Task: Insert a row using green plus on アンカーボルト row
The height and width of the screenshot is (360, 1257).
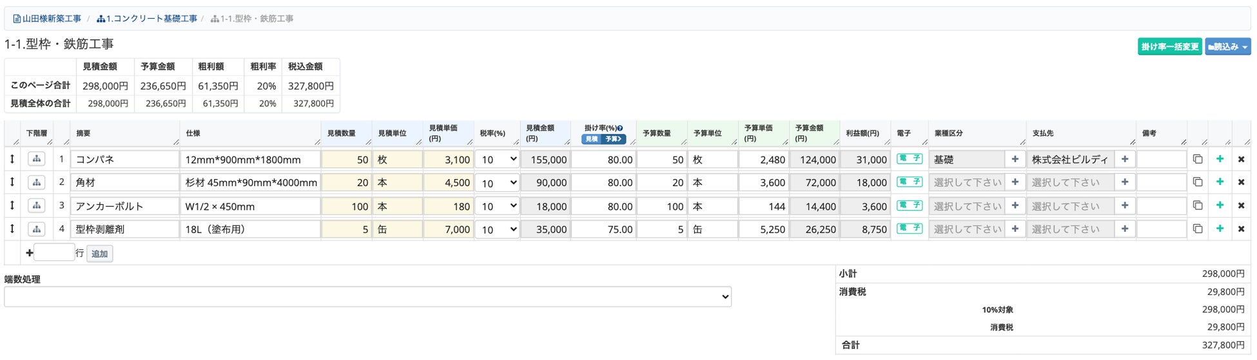Action: tap(1219, 205)
